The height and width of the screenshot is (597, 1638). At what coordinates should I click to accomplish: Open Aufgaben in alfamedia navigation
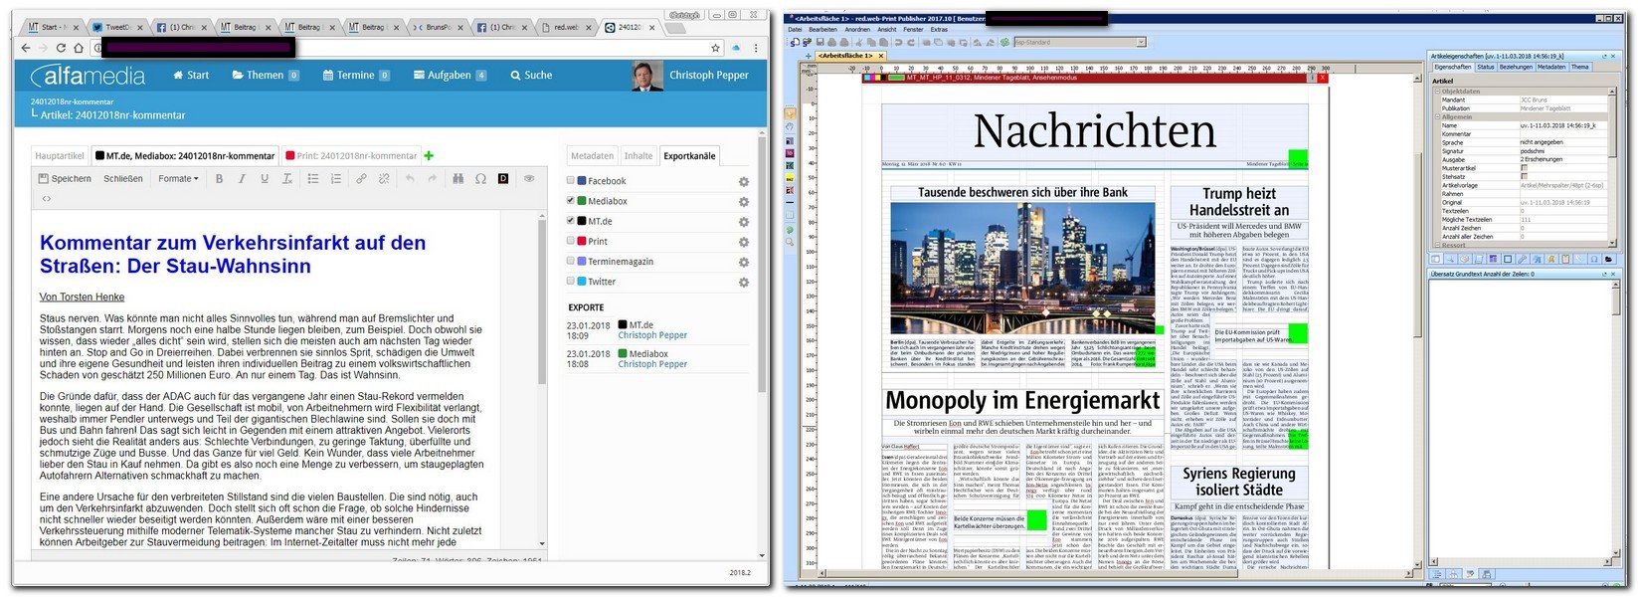tap(451, 75)
